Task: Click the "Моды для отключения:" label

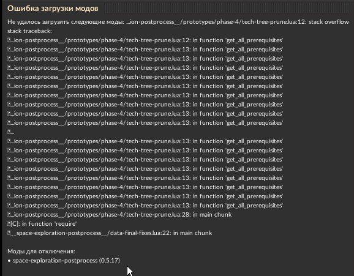Action: click(x=41, y=252)
